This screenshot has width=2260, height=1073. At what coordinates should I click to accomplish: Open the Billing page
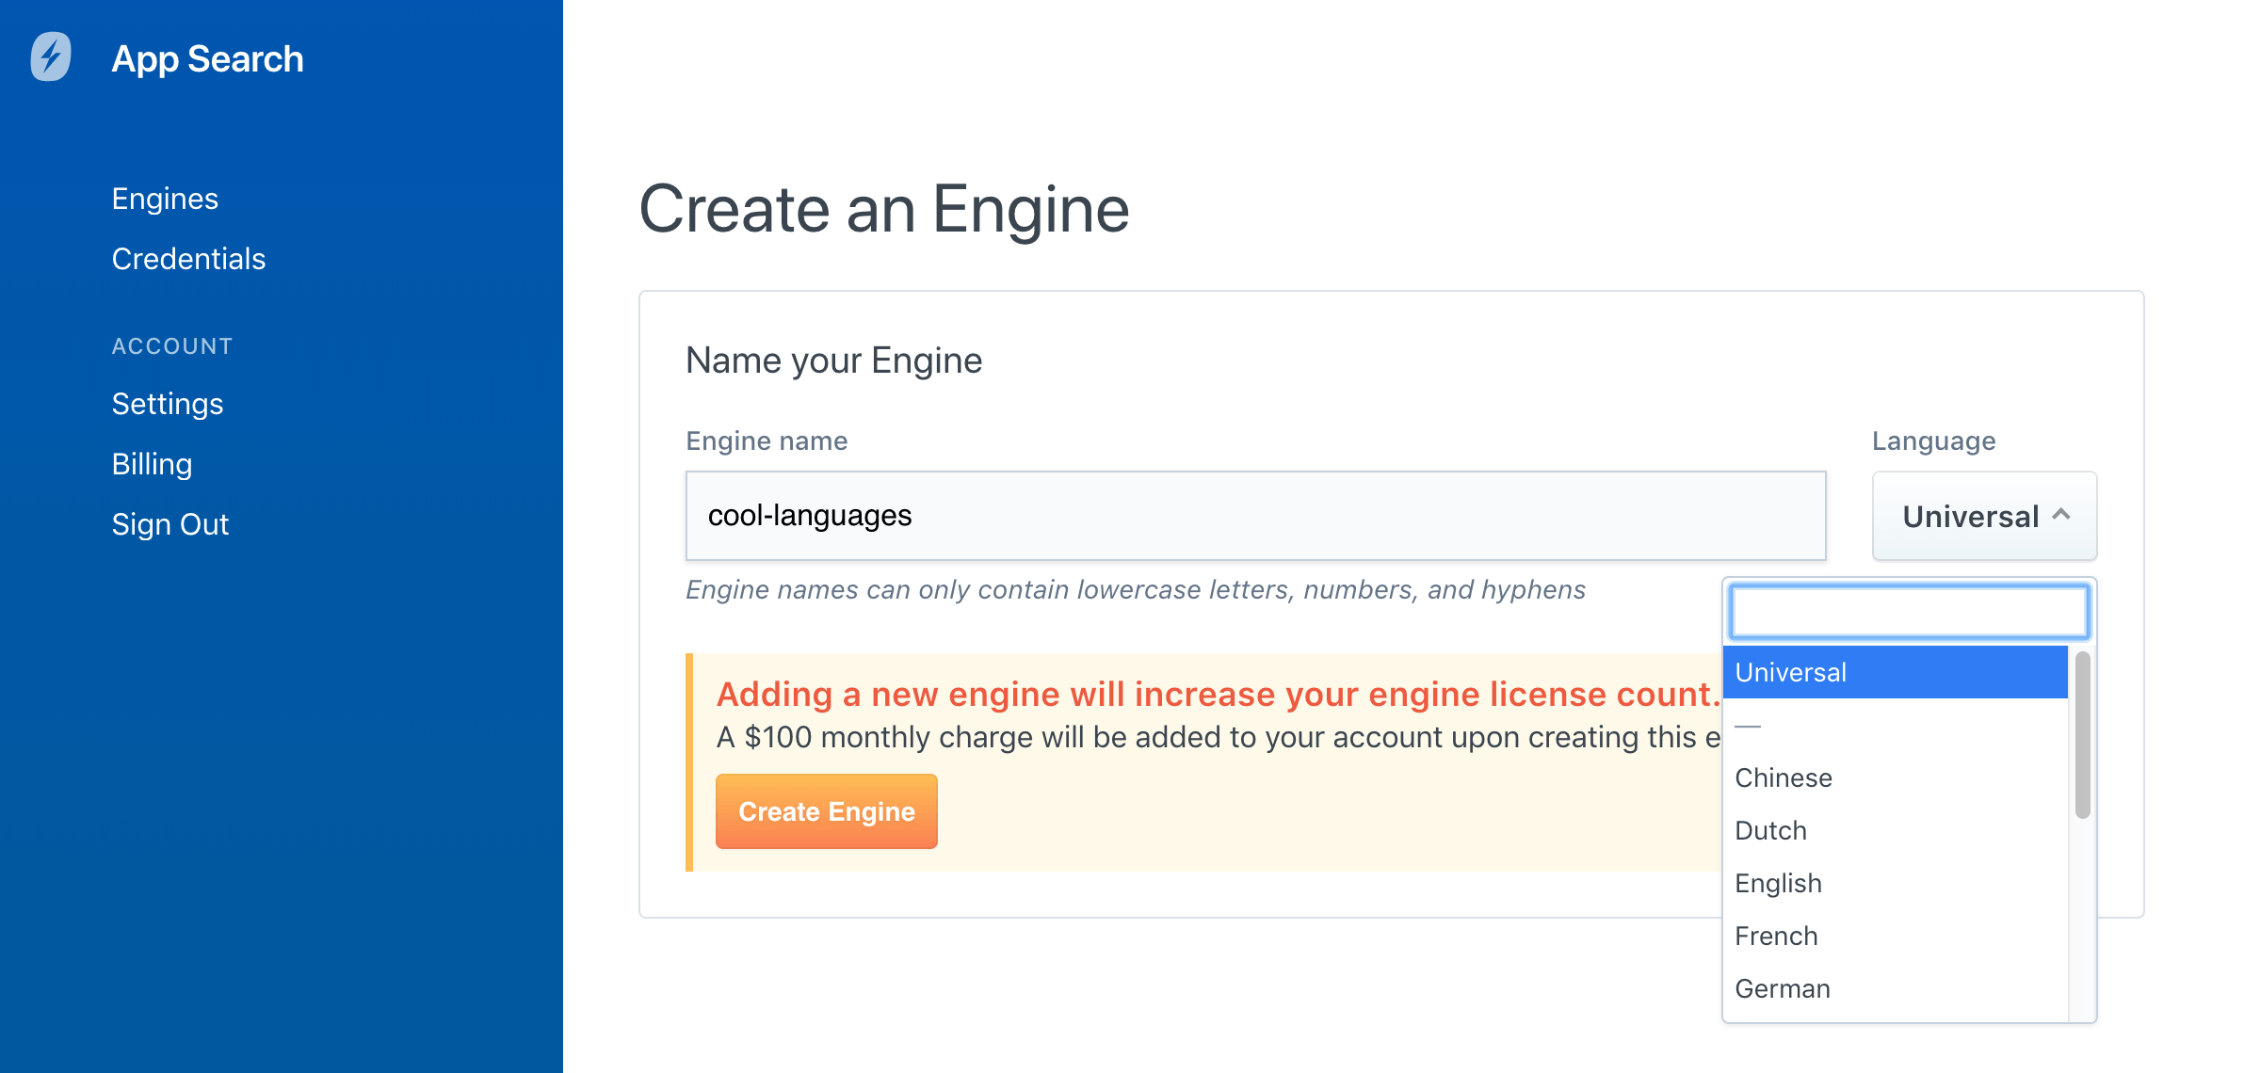(x=151, y=463)
